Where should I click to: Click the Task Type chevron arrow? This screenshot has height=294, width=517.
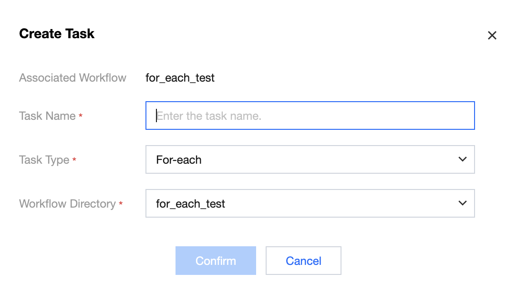tap(462, 159)
